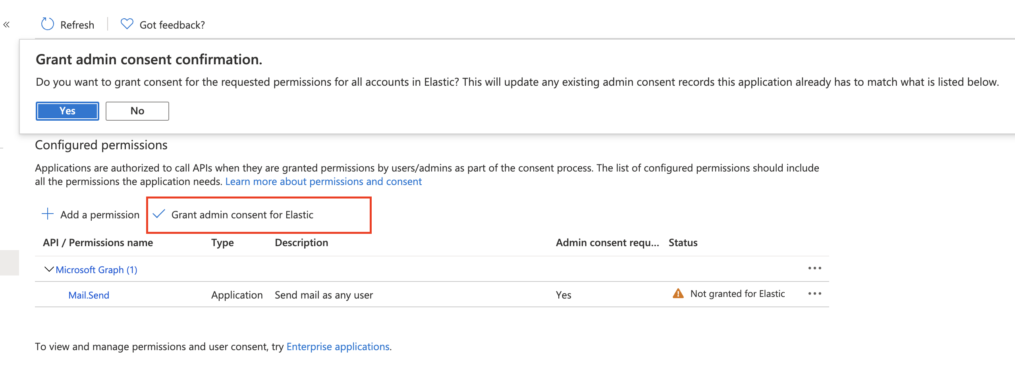The width and height of the screenshot is (1015, 370).
Task: Open the Enterprise applications link
Action: pos(338,346)
